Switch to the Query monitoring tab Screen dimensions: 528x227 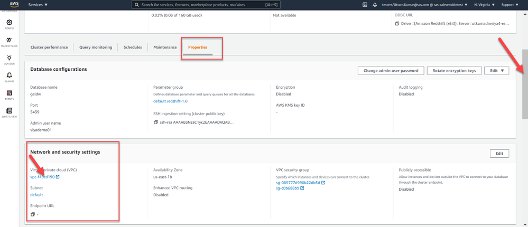click(x=96, y=48)
